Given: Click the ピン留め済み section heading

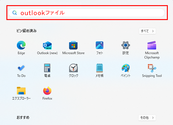Looking at the screenshot, I should pyautogui.click(x=27, y=31).
